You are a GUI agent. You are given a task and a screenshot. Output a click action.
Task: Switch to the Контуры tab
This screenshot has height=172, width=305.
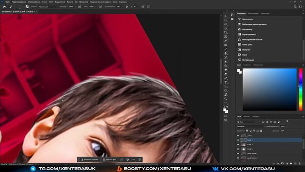(x=256, y=117)
